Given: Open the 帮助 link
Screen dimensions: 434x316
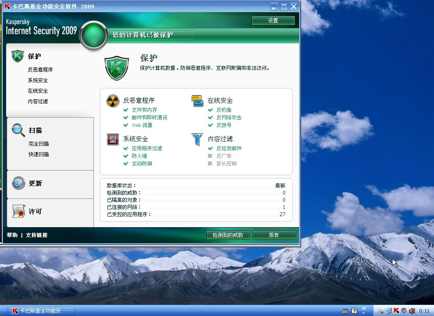Looking at the screenshot, I should click(x=12, y=235).
